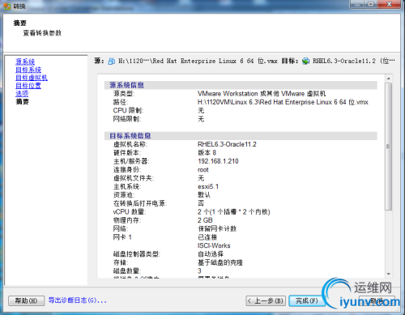Click the source type value VMware Workstation
Viewport: 405px width, 315px height.
click(262, 94)
